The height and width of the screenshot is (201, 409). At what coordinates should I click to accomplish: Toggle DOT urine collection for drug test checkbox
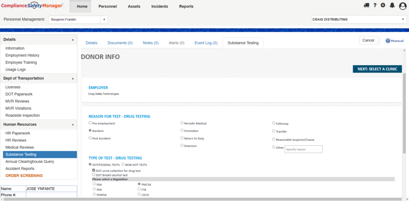(94, 170)
